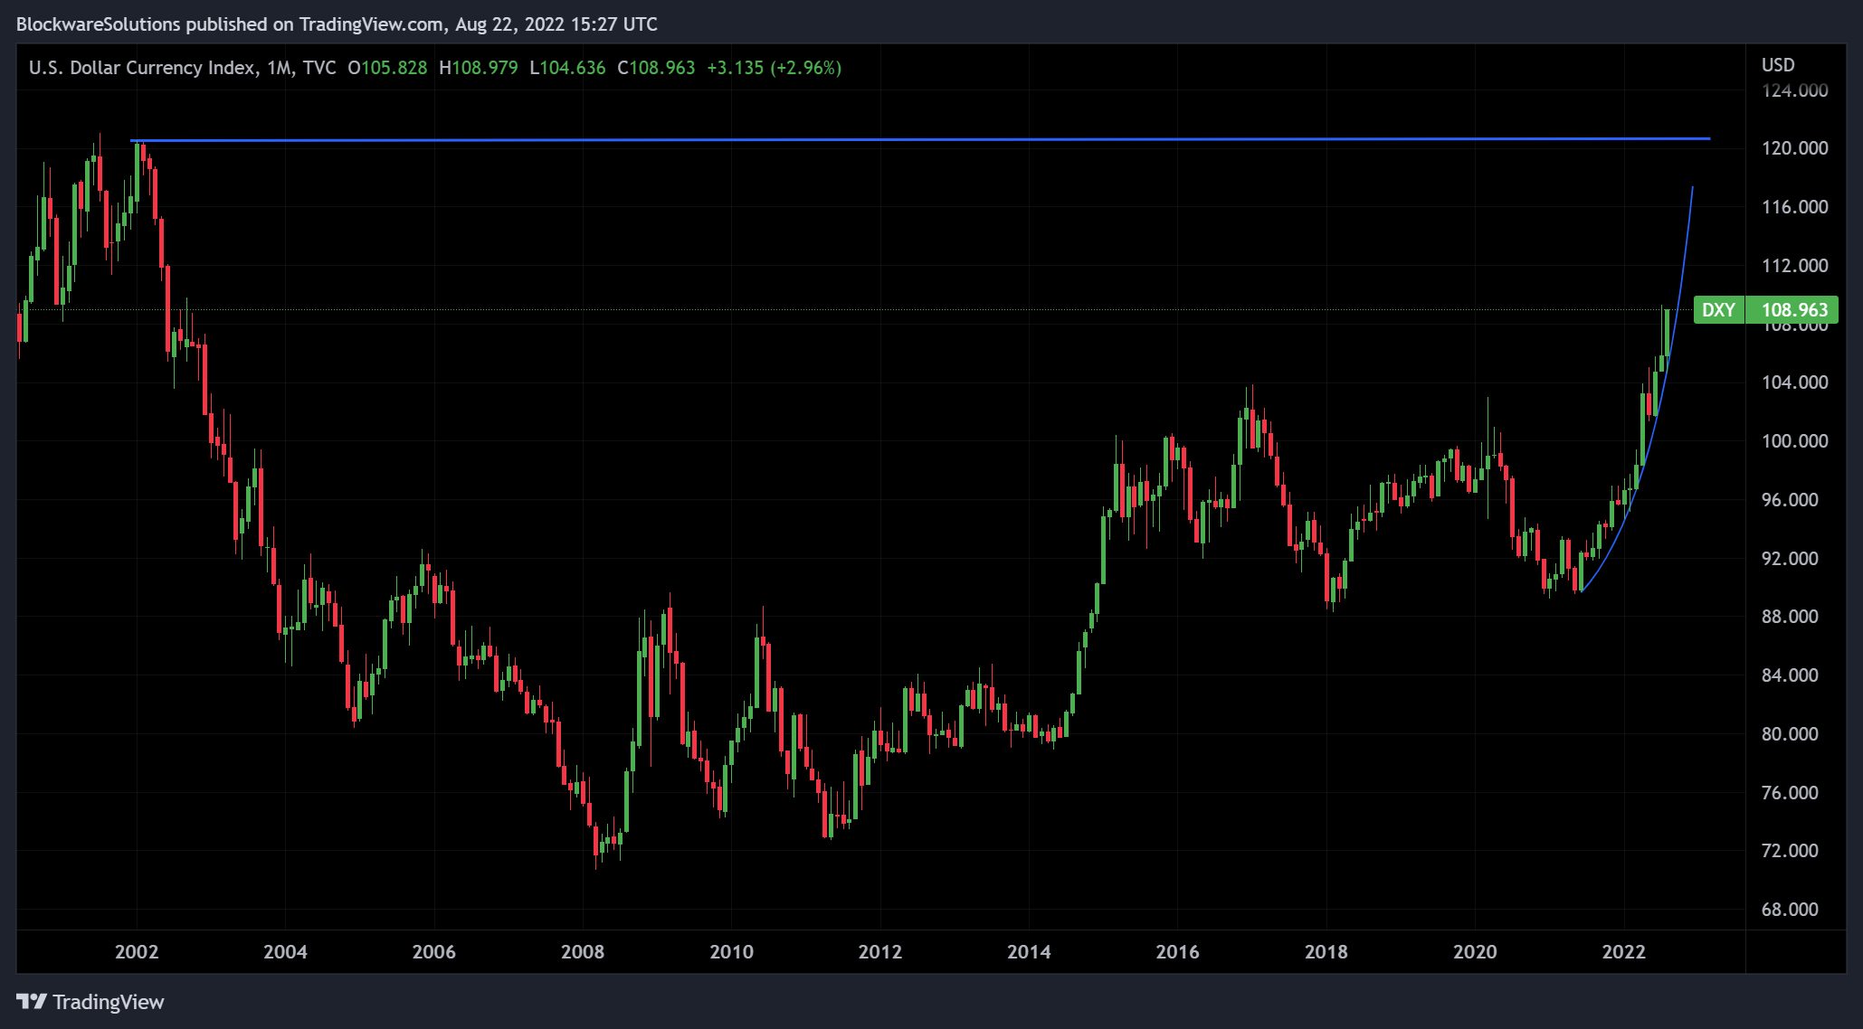Click the 2002 label on time axis

pyautogui.click(x=137, y=951)
